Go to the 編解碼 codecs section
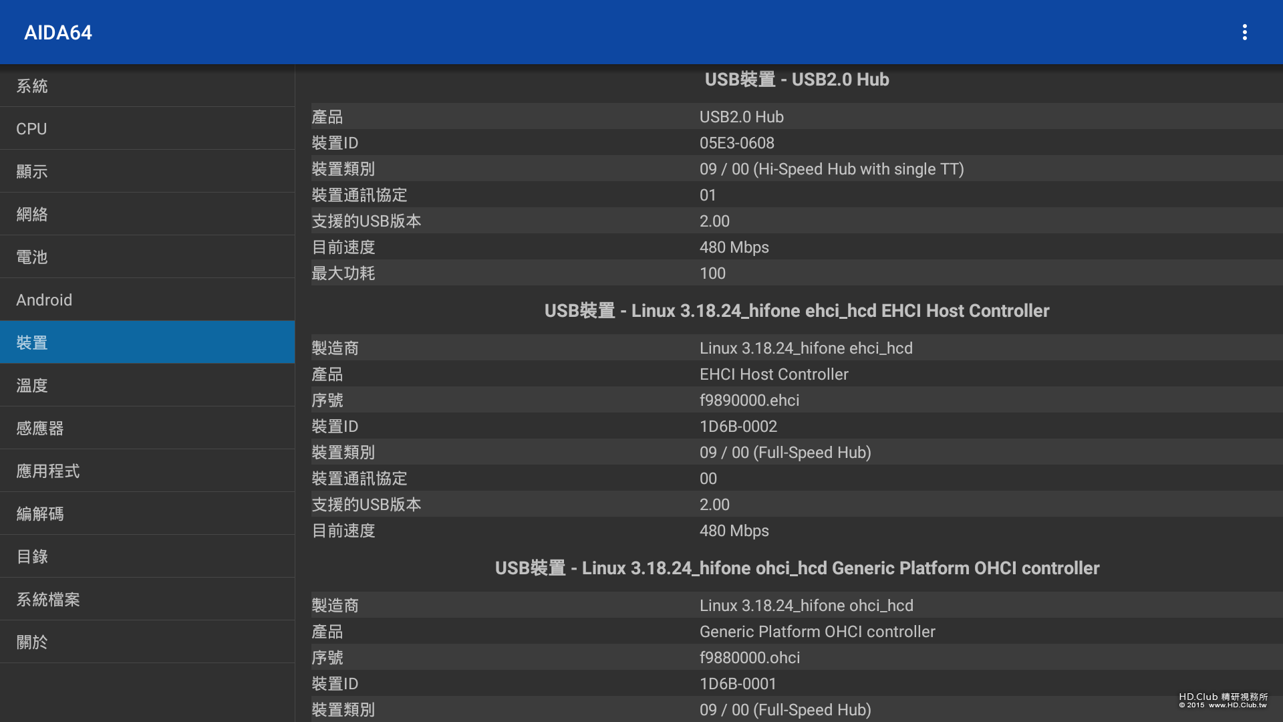Viewport: 1283px width, 722px height. (x=147, y=513)
